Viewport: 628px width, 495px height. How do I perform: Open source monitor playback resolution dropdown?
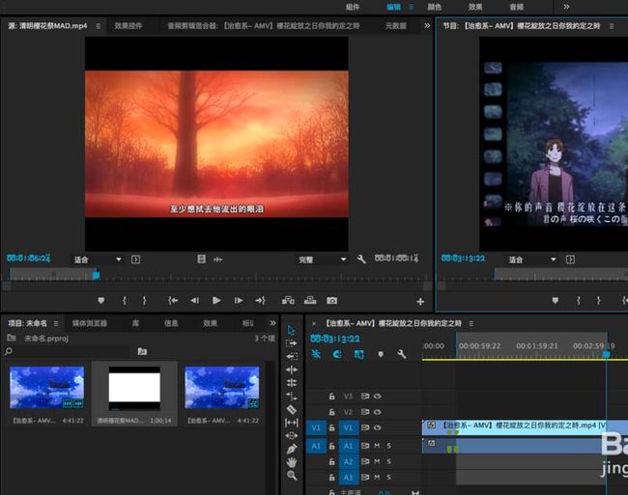click(x=322, y=260)
